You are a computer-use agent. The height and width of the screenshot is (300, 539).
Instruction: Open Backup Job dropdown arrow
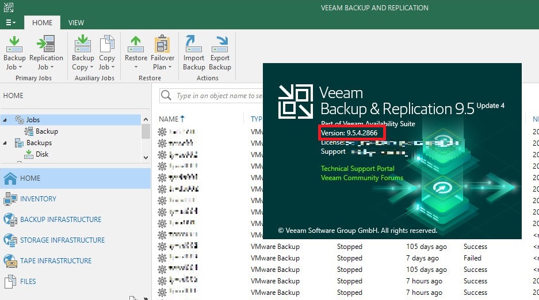pyautogui.click(x=20, y=67)
